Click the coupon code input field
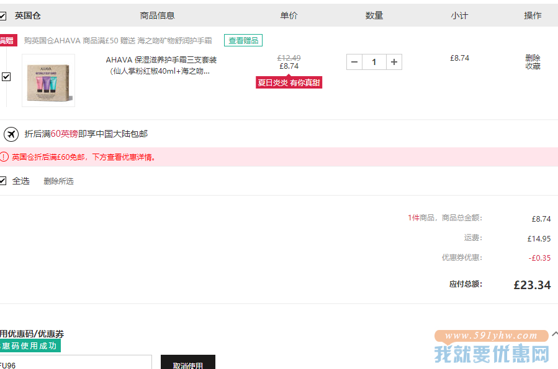 76,363
